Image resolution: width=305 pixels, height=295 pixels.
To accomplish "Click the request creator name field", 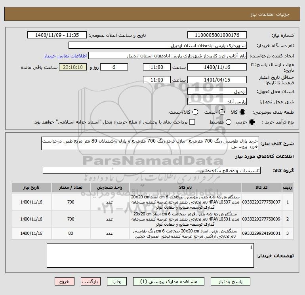I will click(x=168, y=56).
